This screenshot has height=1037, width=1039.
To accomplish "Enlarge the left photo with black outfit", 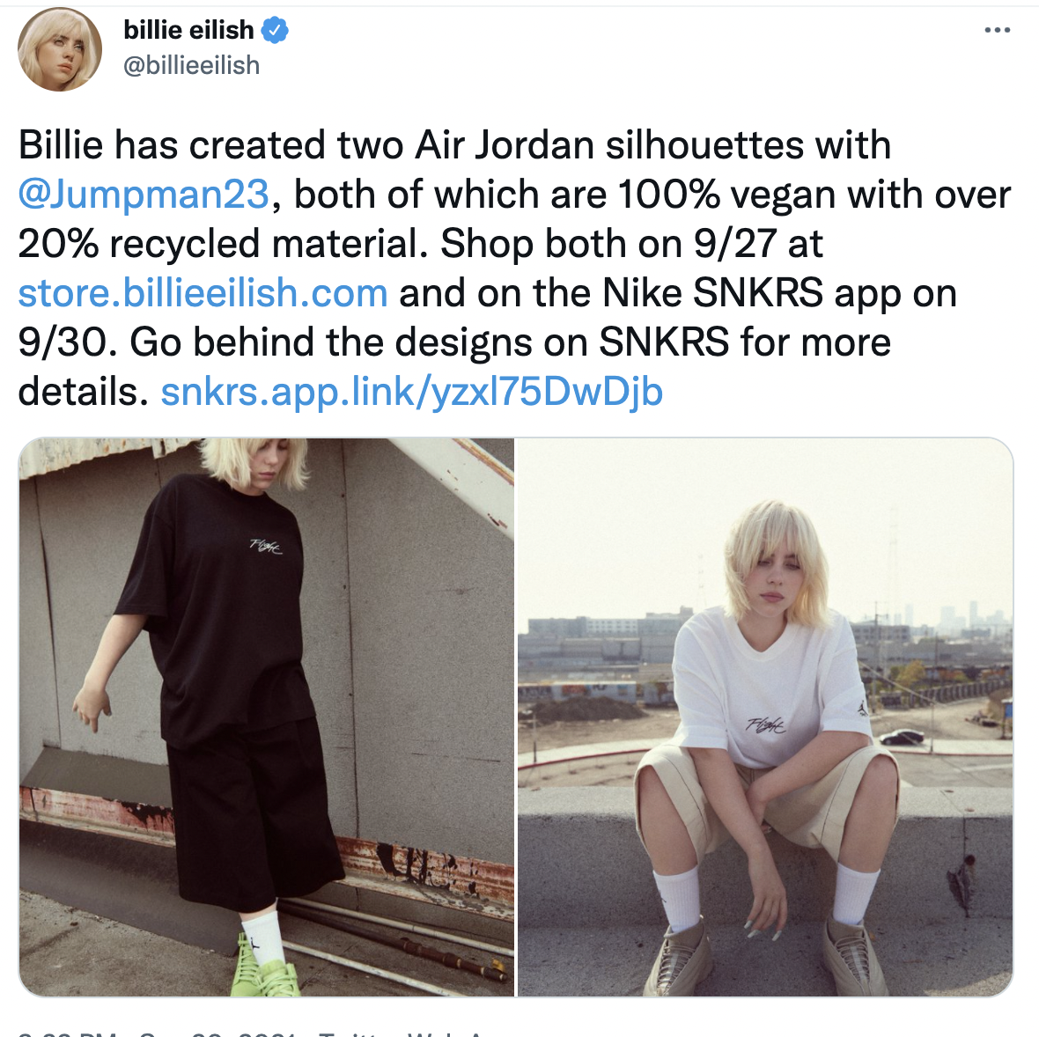I will [x=267, y=717].
